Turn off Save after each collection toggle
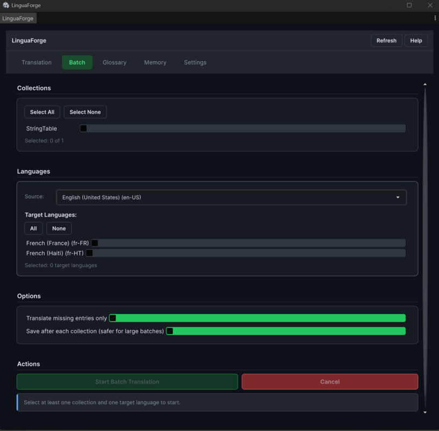Screen dimensions: 439x431 click(170, 331)
